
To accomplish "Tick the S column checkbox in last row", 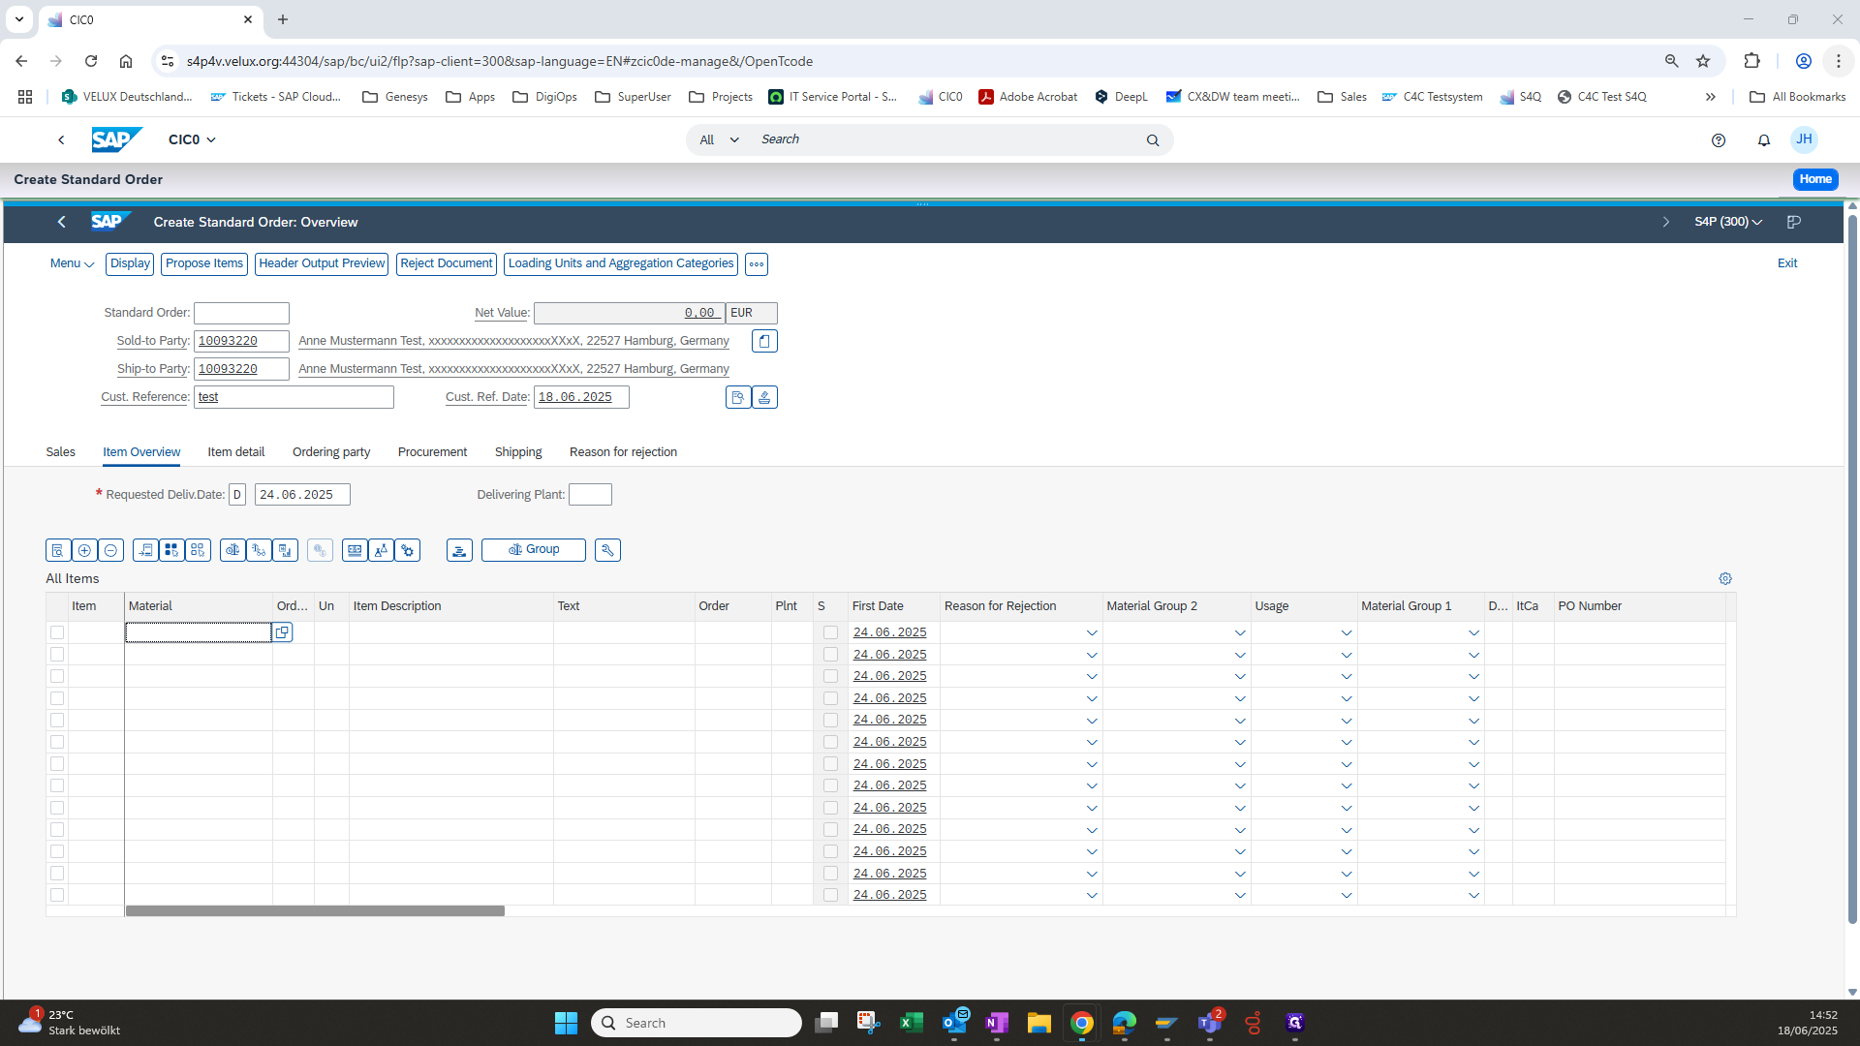I will [x=830, y=895].
